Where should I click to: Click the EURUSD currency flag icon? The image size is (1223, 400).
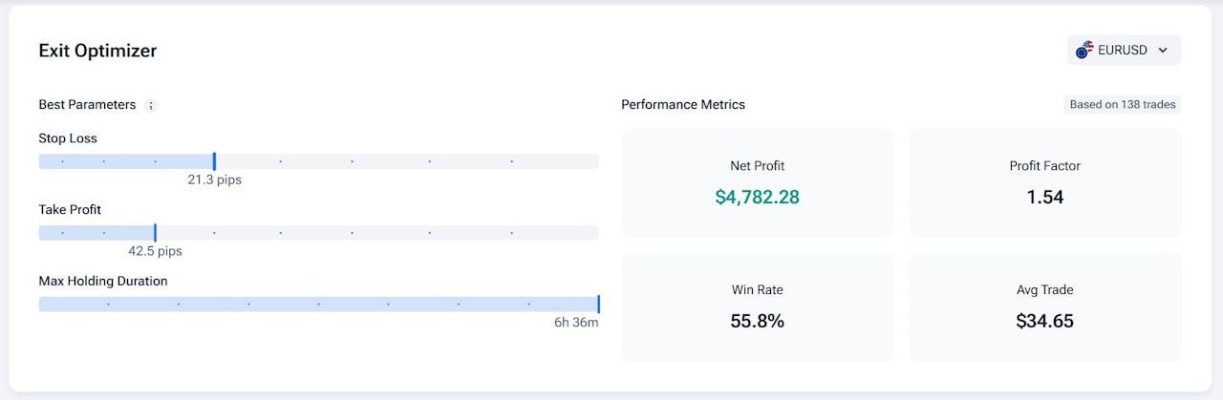[1084, 51]
